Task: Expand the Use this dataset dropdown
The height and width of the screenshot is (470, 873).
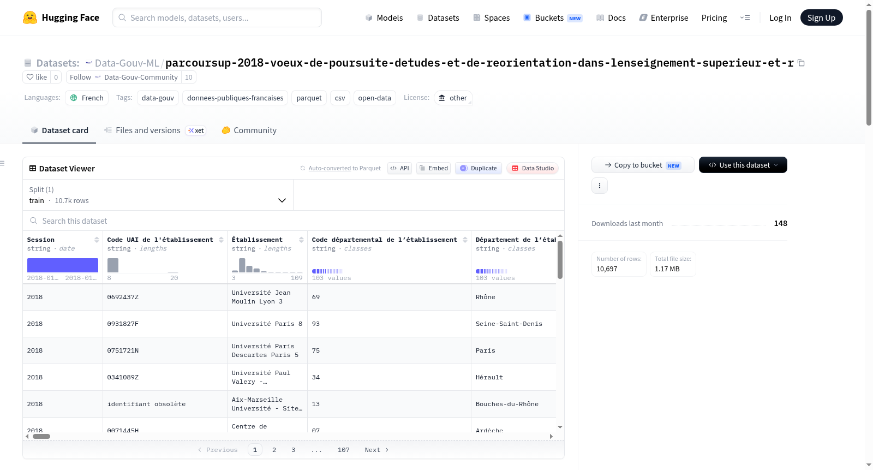Action: click(x=743, y=165)
